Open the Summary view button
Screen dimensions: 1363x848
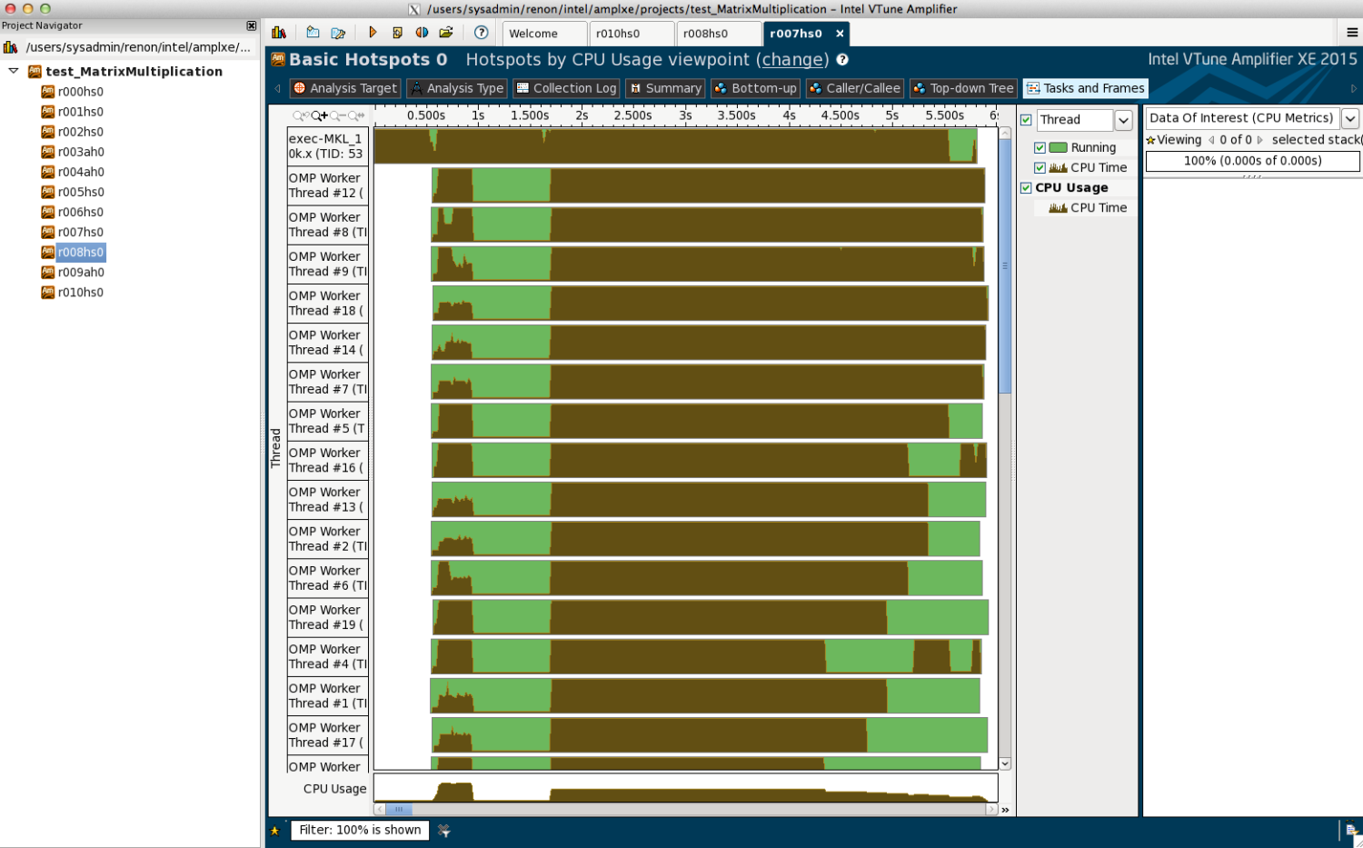pyautogui.click(x=665, y=88)
